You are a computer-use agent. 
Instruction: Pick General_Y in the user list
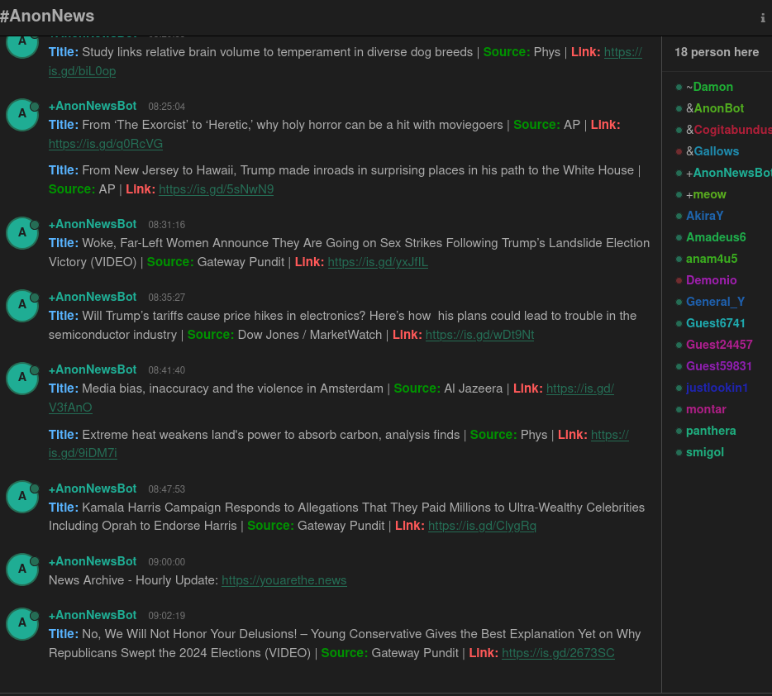[x=715, y=302]
